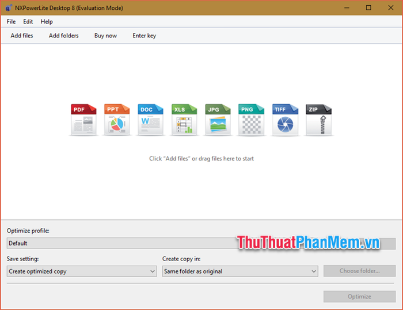The height and width of the screenshot is (310, 403).
Task: Open the Help menu
Action: 47,21
